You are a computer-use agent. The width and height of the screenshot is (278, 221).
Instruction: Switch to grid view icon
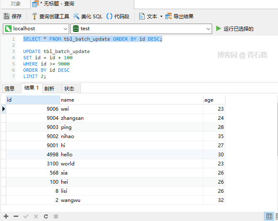pyautogui.click(x=269, y=216)
